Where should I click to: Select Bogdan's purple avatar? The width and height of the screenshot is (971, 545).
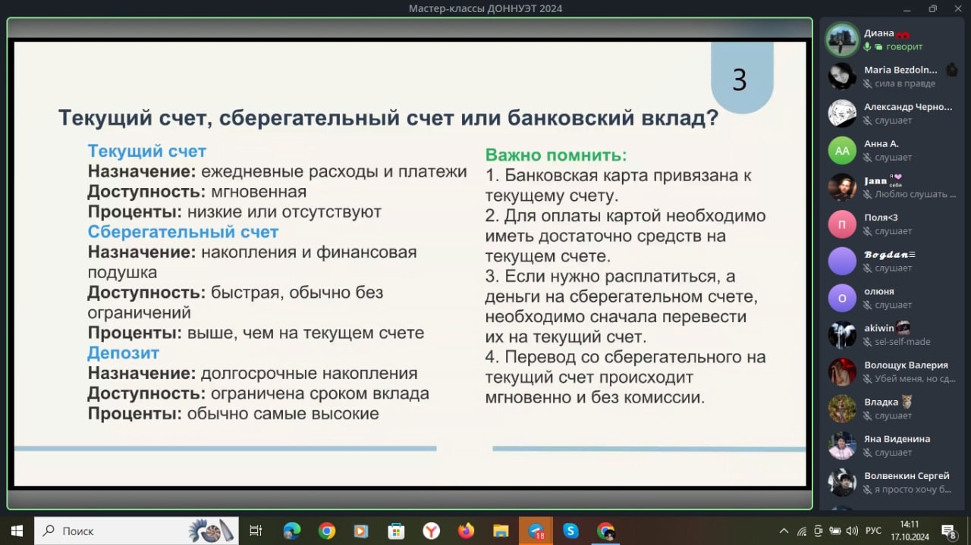click(x=842, y=261)
